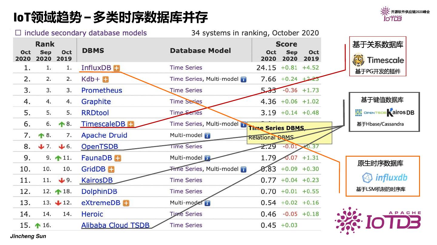Viewport: 437px width, 245px height.
Task: Show the info icon in the GridDB row
Action: [x=243, y=169]
